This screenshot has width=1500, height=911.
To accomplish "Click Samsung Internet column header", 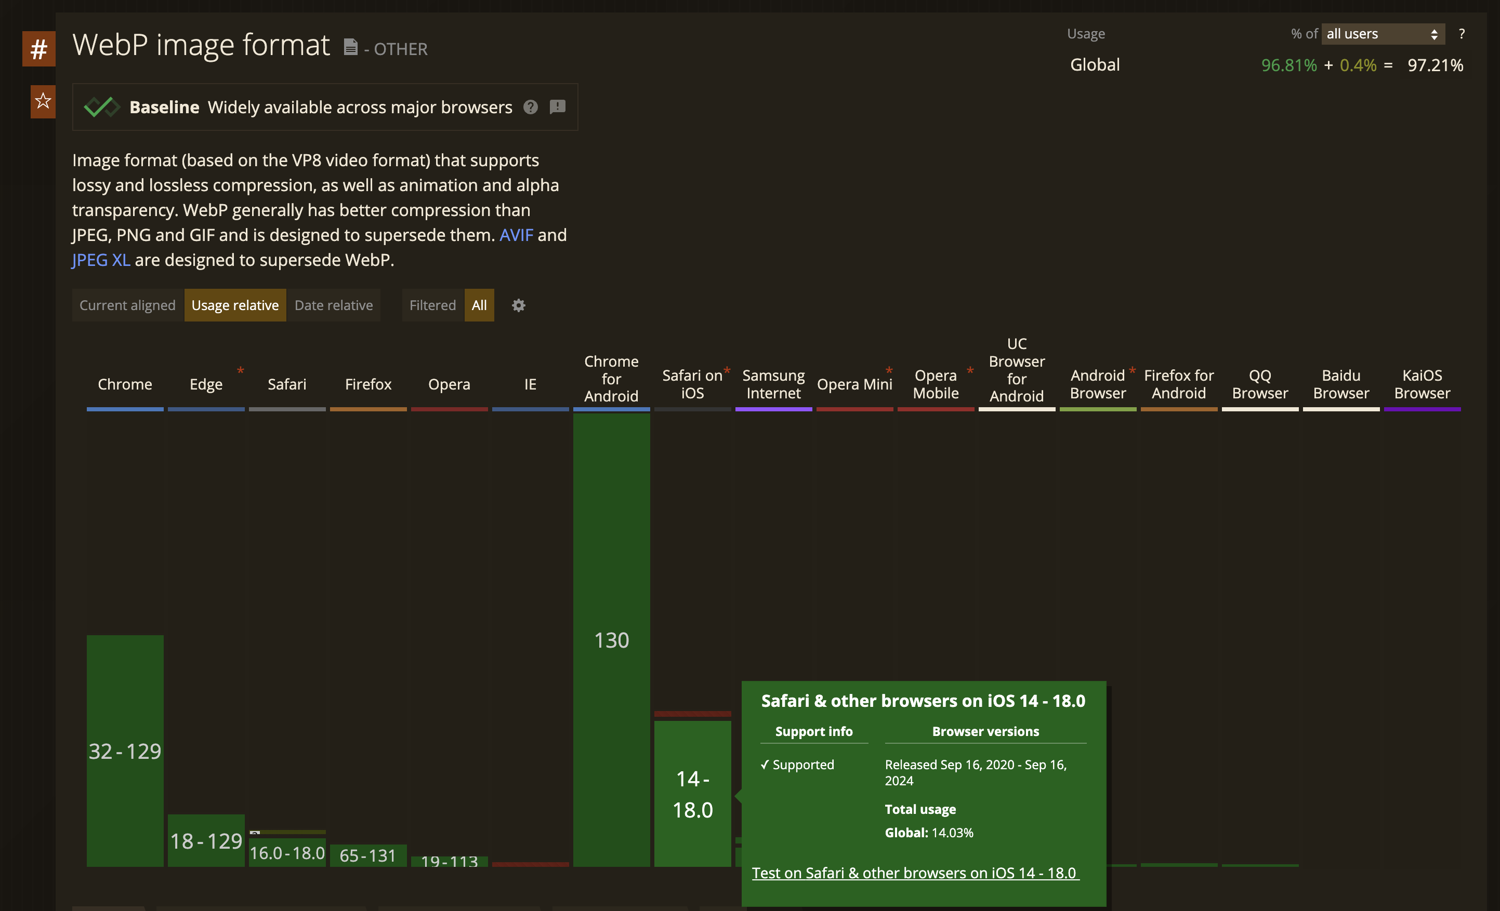I will (773, 384).
